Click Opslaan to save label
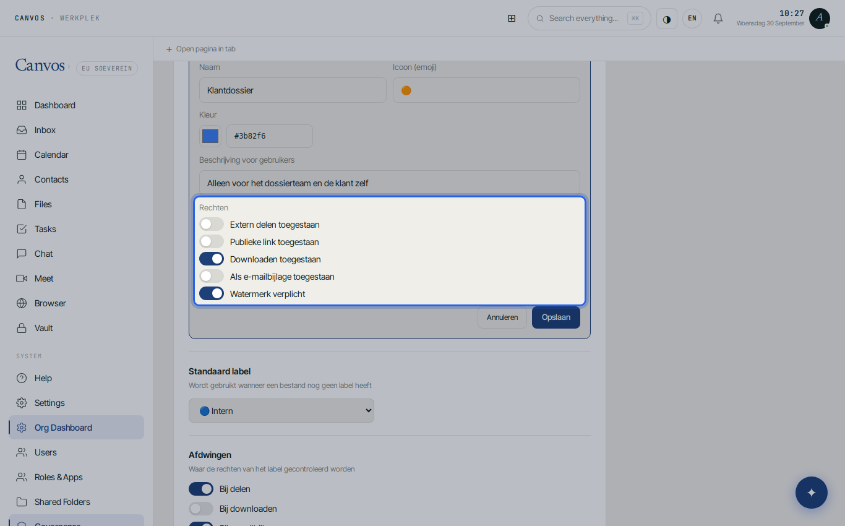The height and width of the screenshot is (526, 845). click(x=556, y=317)
